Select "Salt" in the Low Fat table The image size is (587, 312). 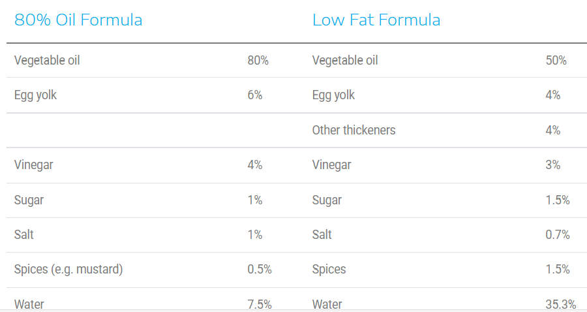point(322,234)
